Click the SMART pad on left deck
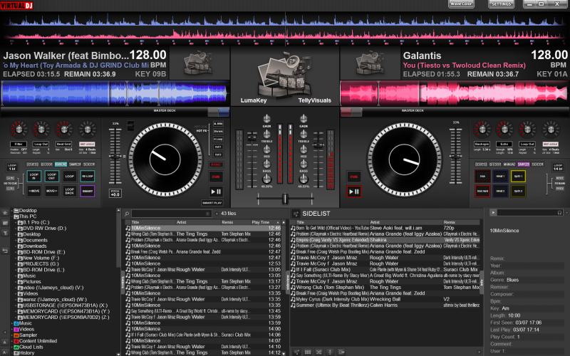Image resolution: width=570 pixels, height=356 pixels. coord(87,191)
